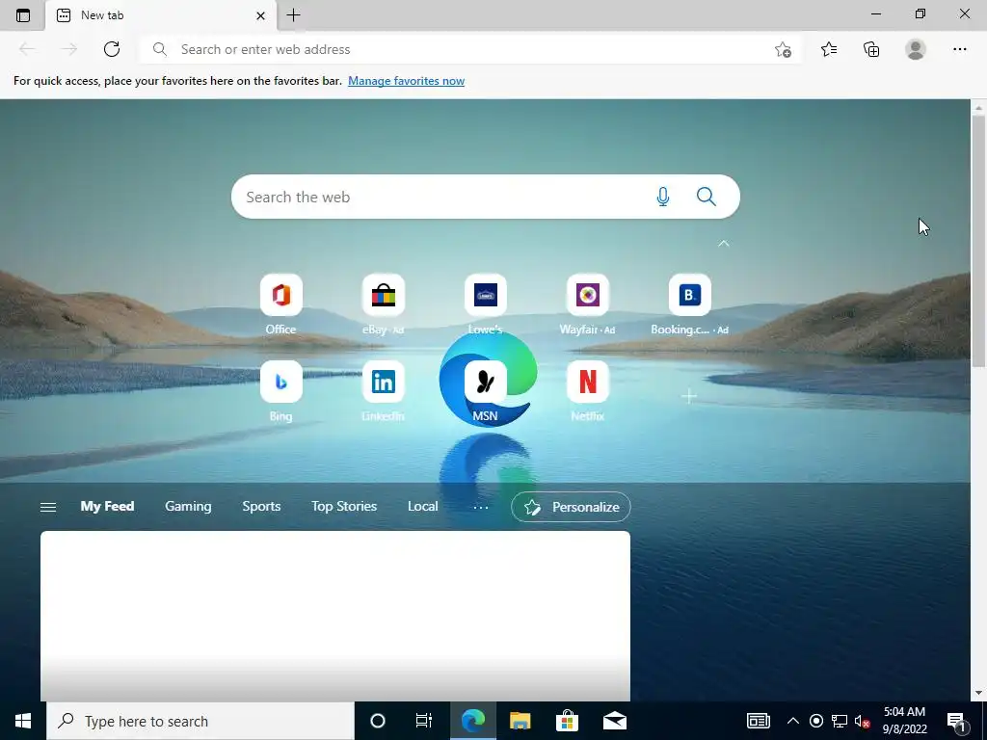
Task: Click the taskbar Type here to search box
Action: click(200, 721)
